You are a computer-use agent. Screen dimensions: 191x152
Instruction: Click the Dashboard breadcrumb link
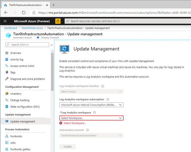[11, 28]
